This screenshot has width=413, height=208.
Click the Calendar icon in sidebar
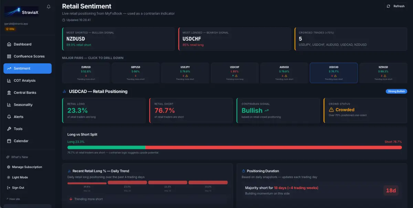click(x=9, y=141)
